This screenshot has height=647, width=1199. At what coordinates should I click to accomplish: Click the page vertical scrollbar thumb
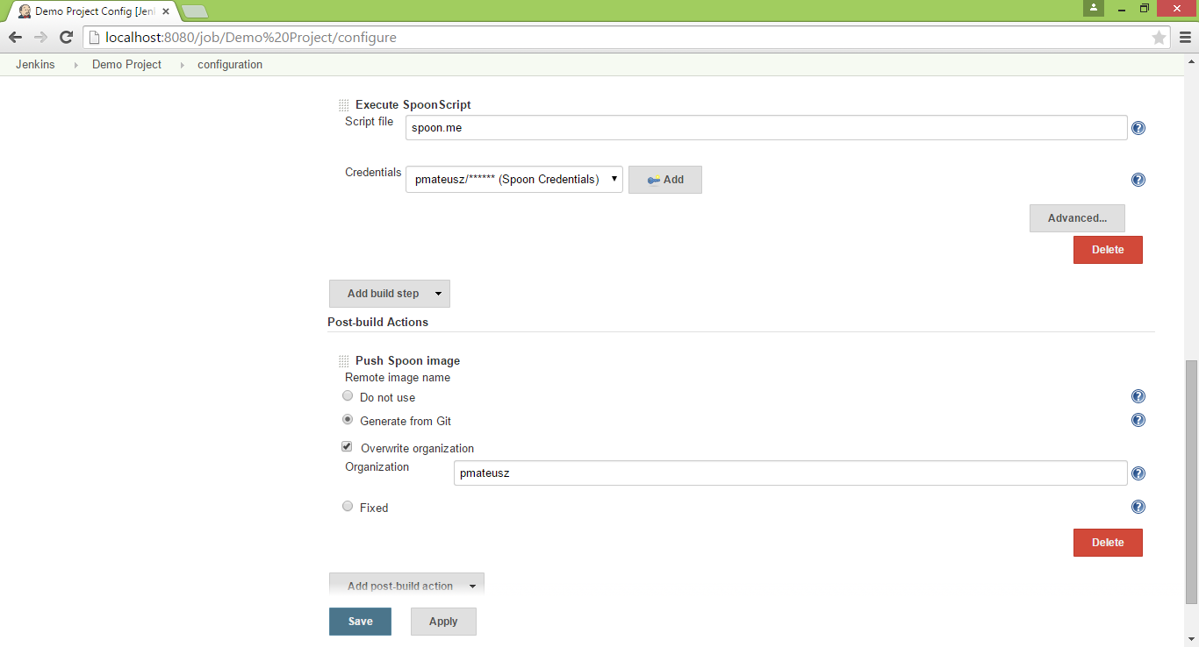tap(1191, 481)
